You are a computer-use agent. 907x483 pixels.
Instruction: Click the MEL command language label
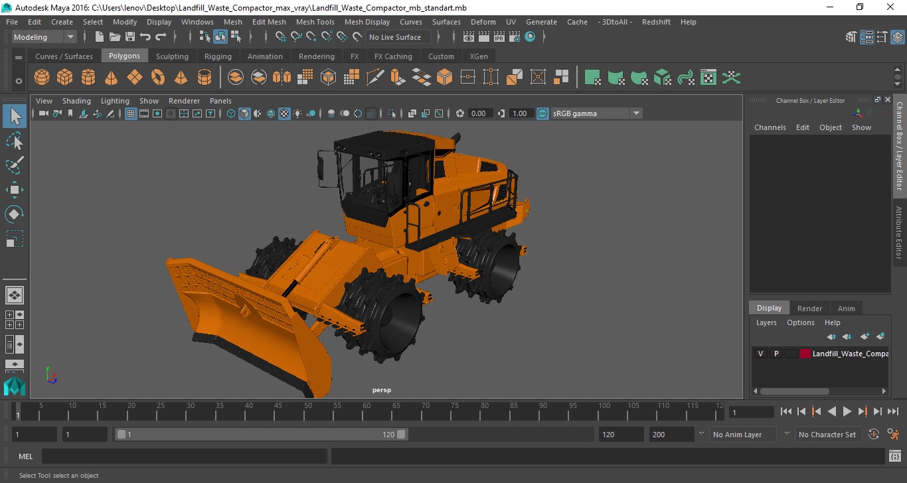(x=25, y=456)
